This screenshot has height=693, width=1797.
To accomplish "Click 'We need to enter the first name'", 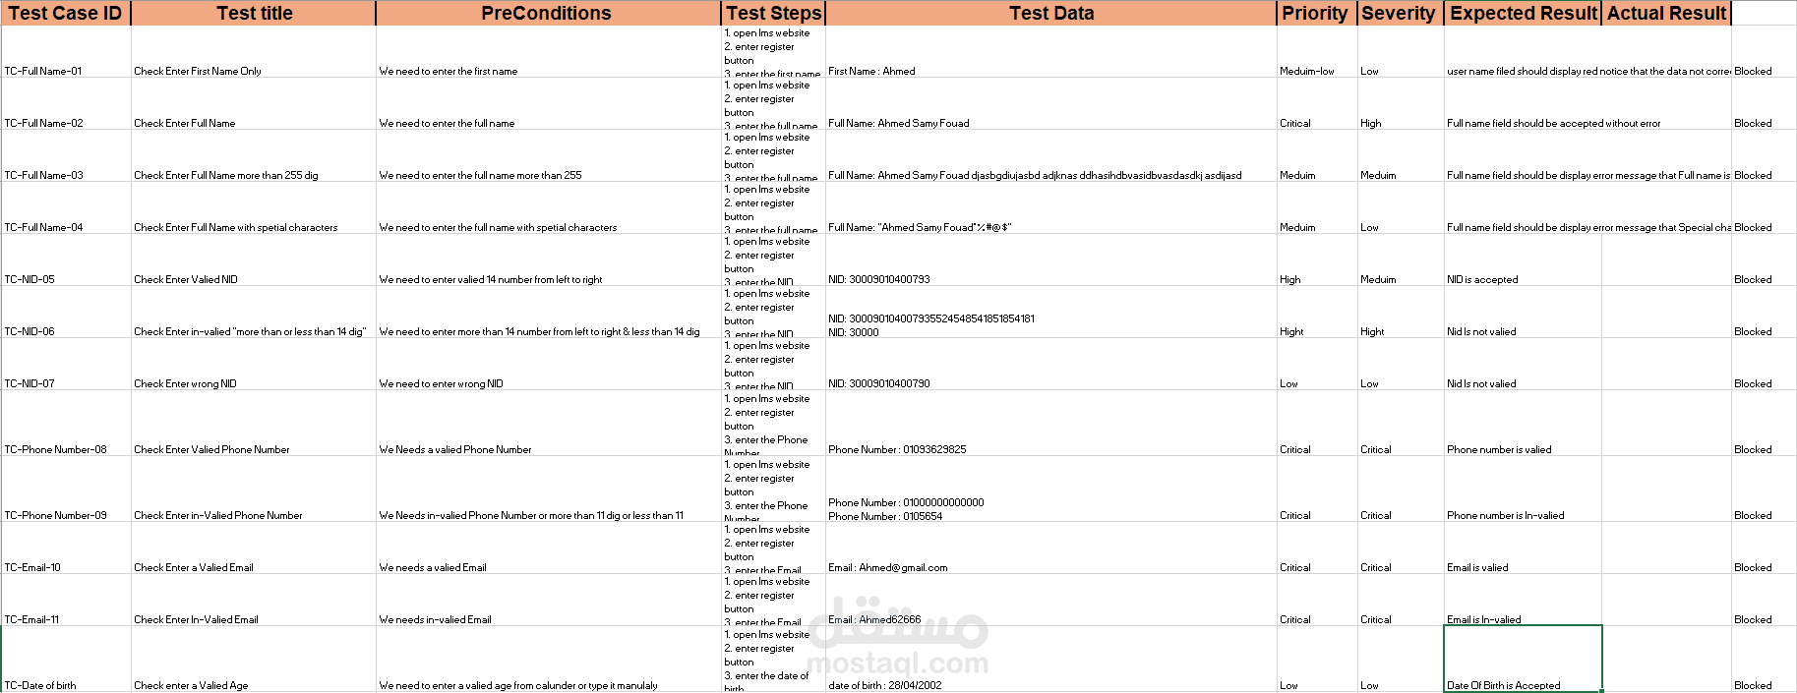I will pyautogui.click(x=548, y=52).
